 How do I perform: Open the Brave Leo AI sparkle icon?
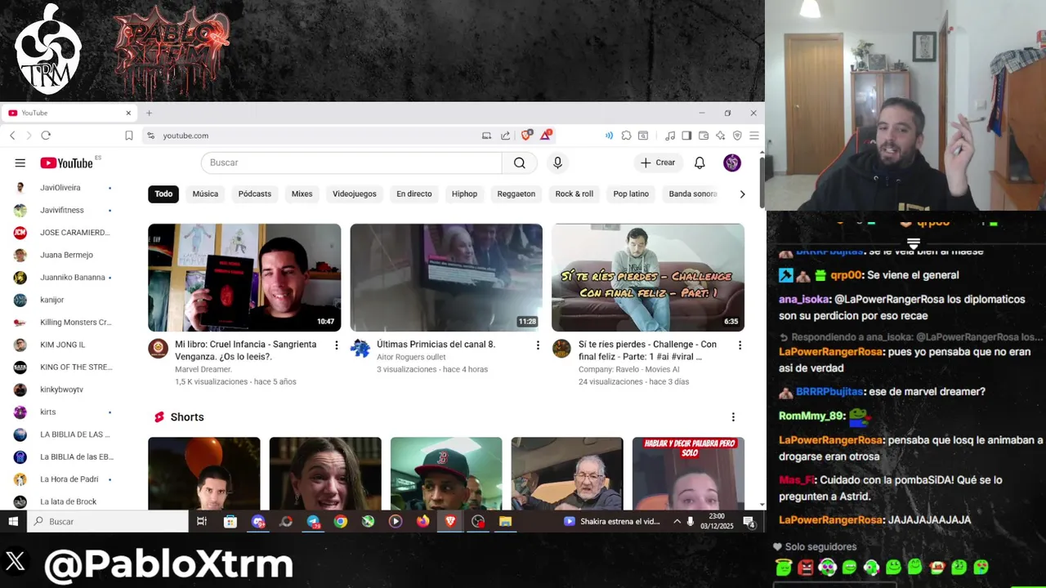(x=720, y=136)
